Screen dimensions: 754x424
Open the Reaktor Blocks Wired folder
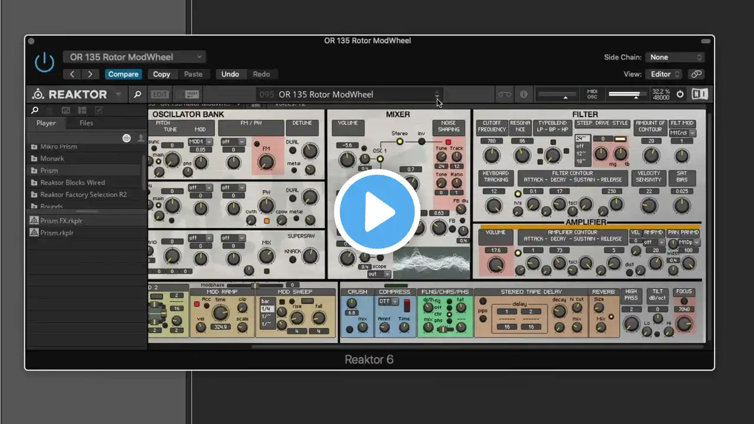click(x=85, y=183)
